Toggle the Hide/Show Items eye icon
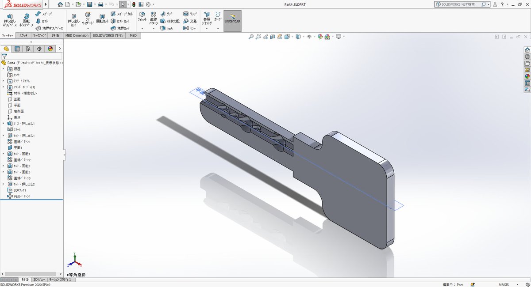Image resolution: width=531 pixels, height=287 pixels. (x=309, y=37)
